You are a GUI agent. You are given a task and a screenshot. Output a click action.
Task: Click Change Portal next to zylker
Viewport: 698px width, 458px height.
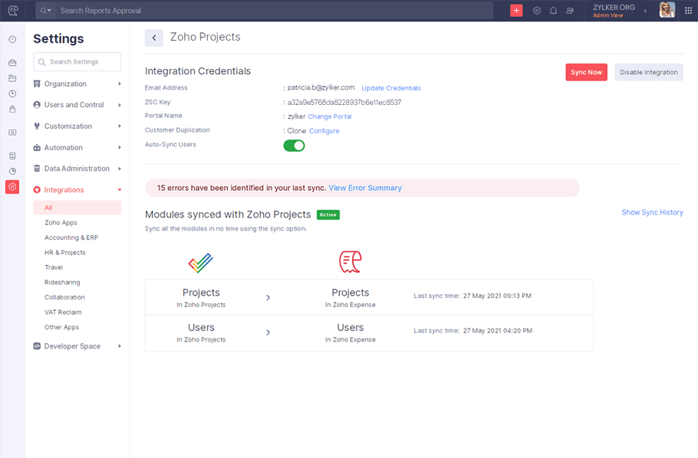[330, 116]
